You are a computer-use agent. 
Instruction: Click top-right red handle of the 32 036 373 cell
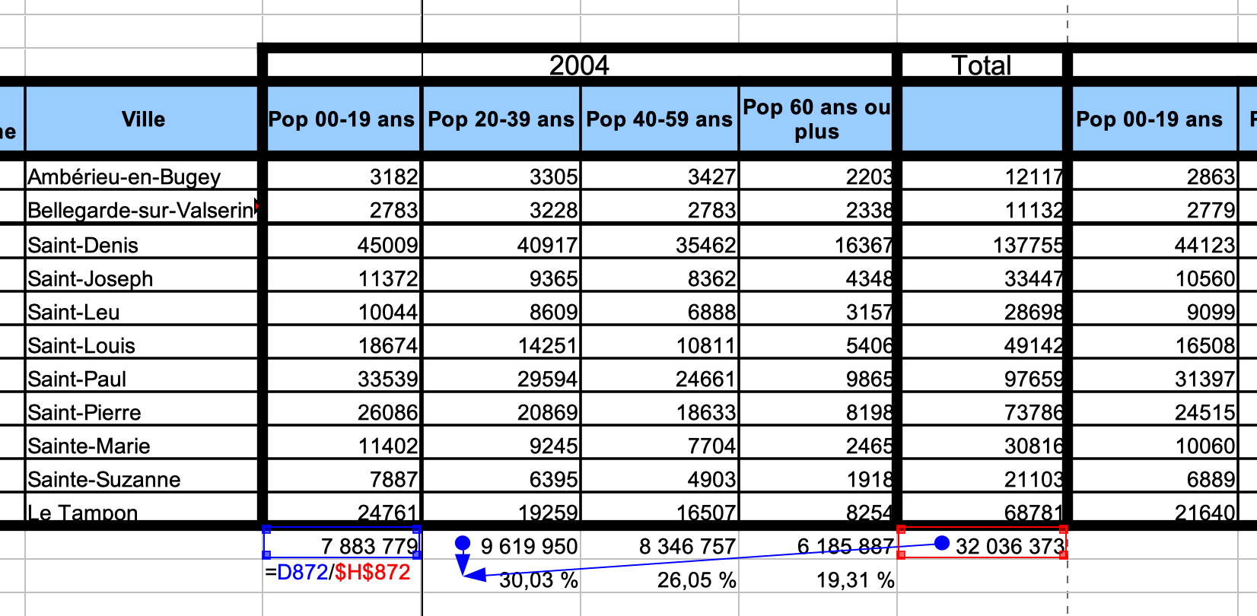click(x=1063, y=529)
